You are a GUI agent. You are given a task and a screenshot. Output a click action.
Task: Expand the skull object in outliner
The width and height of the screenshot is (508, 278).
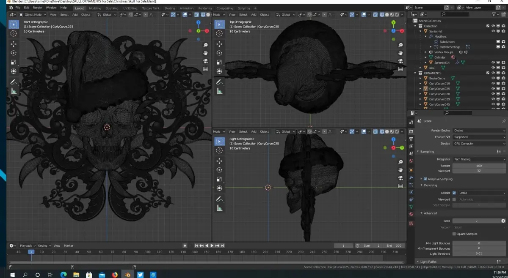(x=420, y=68)
